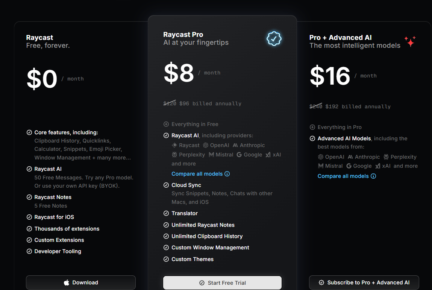The height and width of the screenshot is (290, 432).
Task: Click the checkmark next to Custom Themes
Action: click(x=166, y=259)
